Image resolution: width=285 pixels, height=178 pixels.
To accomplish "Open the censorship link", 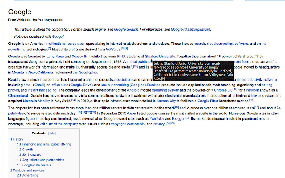I will click(136, 124).
